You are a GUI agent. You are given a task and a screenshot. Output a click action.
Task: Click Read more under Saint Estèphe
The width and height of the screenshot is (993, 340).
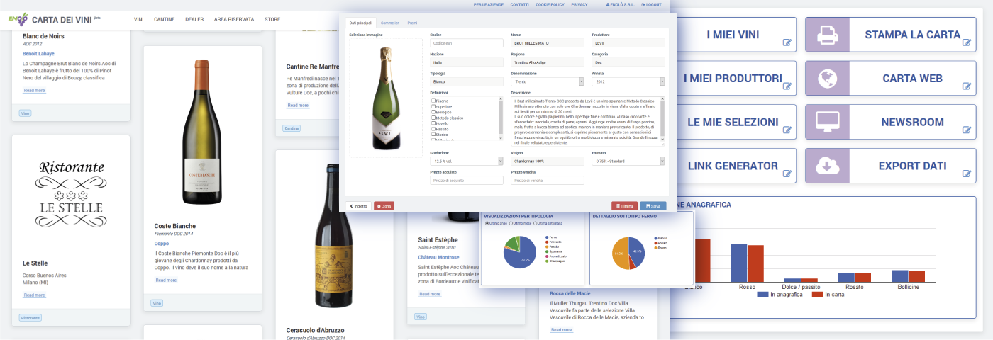(x=429, y=293)
